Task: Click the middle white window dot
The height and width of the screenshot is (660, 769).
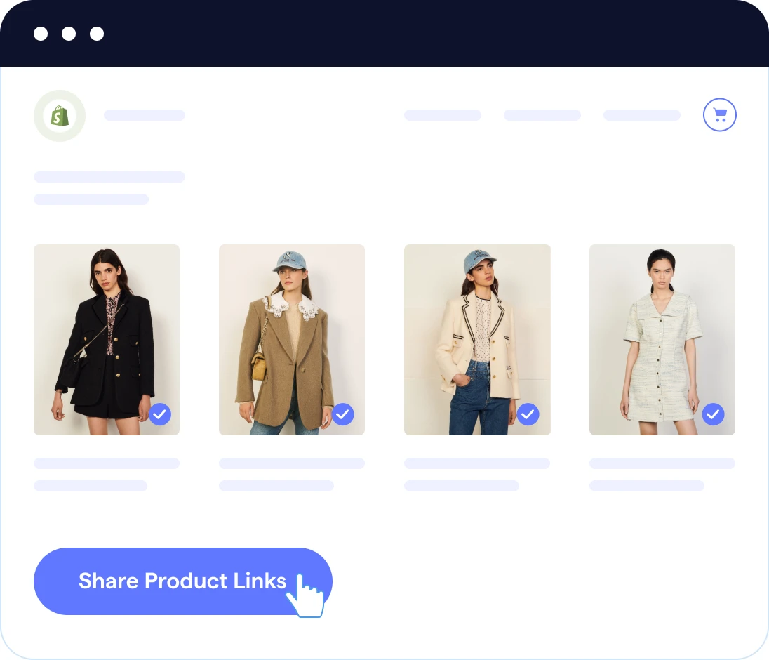Action: click(x=69, y=34)
